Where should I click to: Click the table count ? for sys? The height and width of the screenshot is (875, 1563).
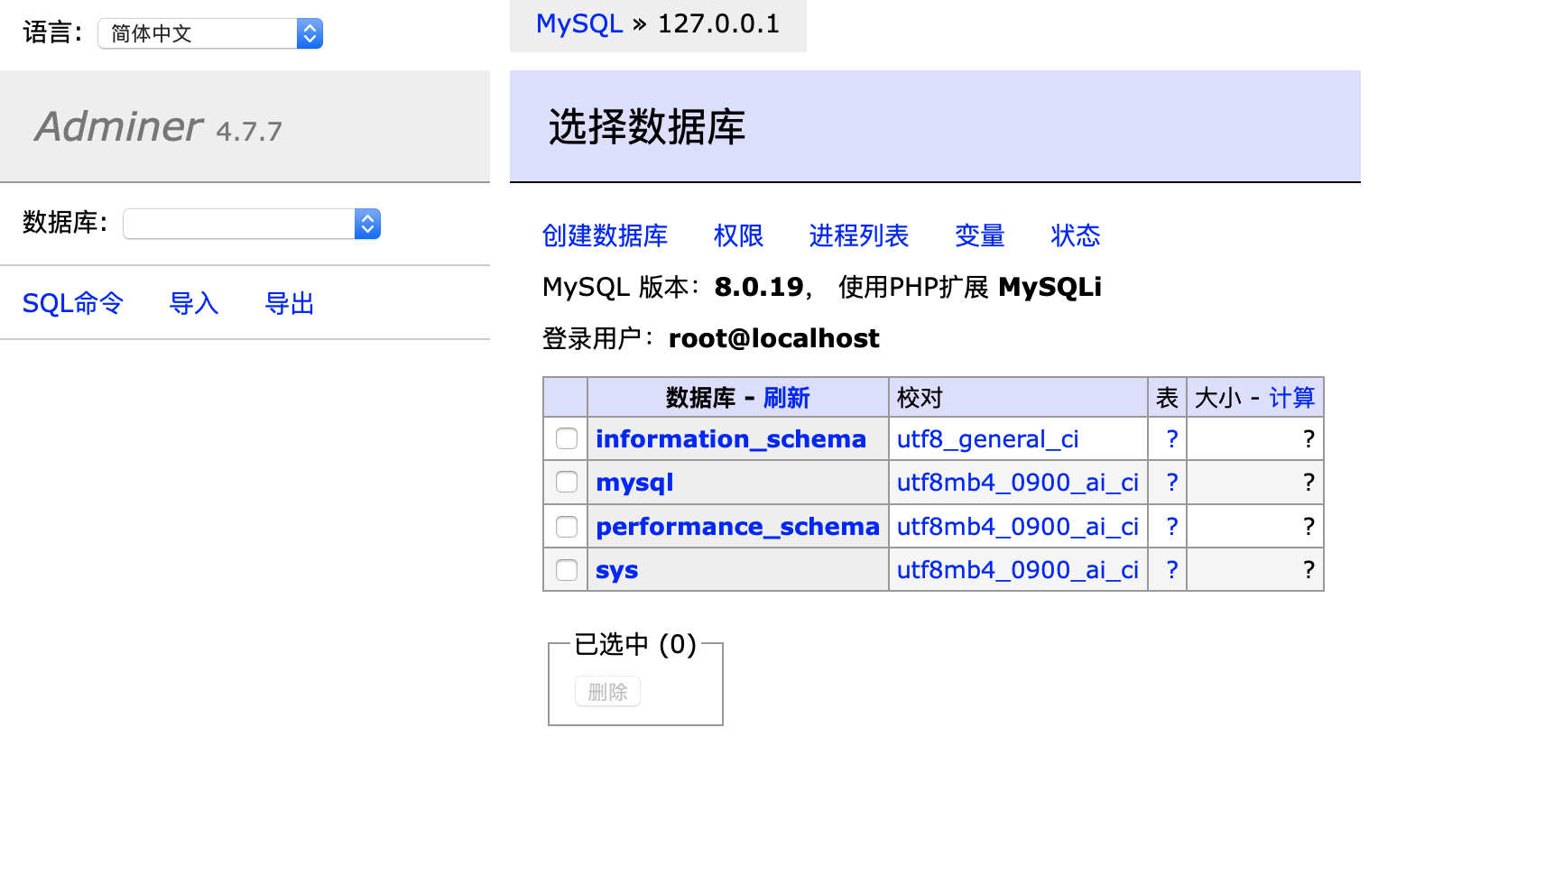pos(1171,570)
